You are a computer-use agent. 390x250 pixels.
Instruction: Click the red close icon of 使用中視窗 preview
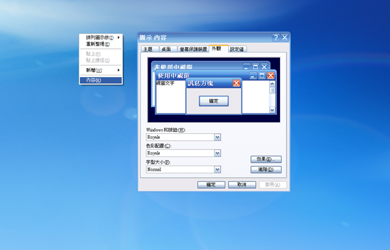(270, 75)
